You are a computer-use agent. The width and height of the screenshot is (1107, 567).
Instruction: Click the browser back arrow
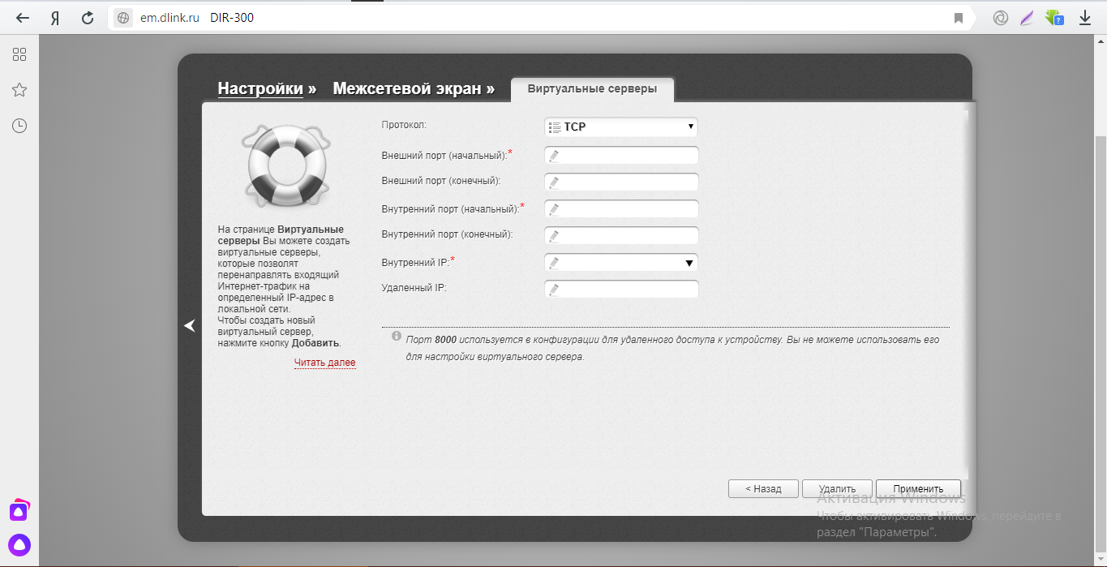[23, 18]
